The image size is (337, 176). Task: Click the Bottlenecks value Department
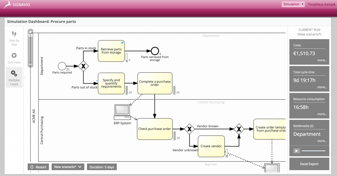[x=307, y=134]
